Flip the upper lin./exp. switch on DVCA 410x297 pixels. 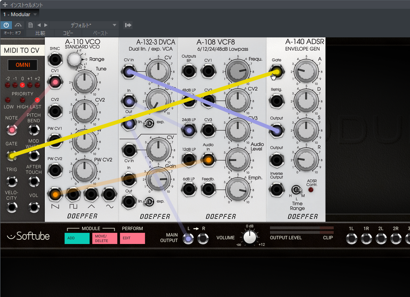point(150,123)
